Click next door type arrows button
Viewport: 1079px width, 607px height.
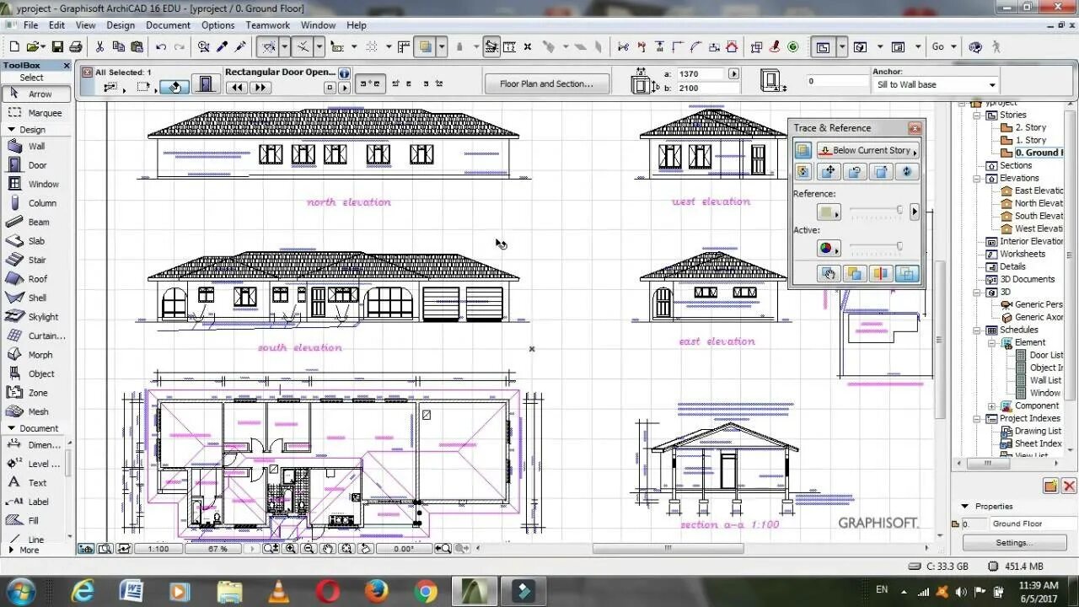[x=260, y=88]
